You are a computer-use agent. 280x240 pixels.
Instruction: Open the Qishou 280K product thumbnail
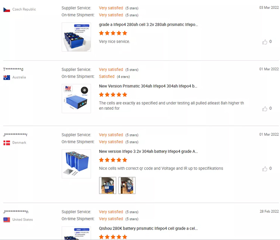tap(76, 233)
